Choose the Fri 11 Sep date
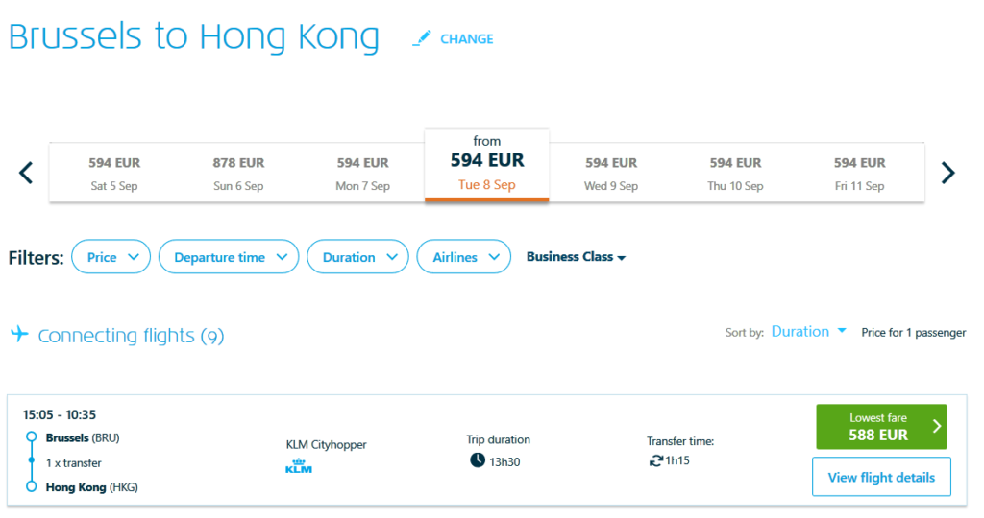This screenshot has height=518, width=984. click(x=859, y=174)
